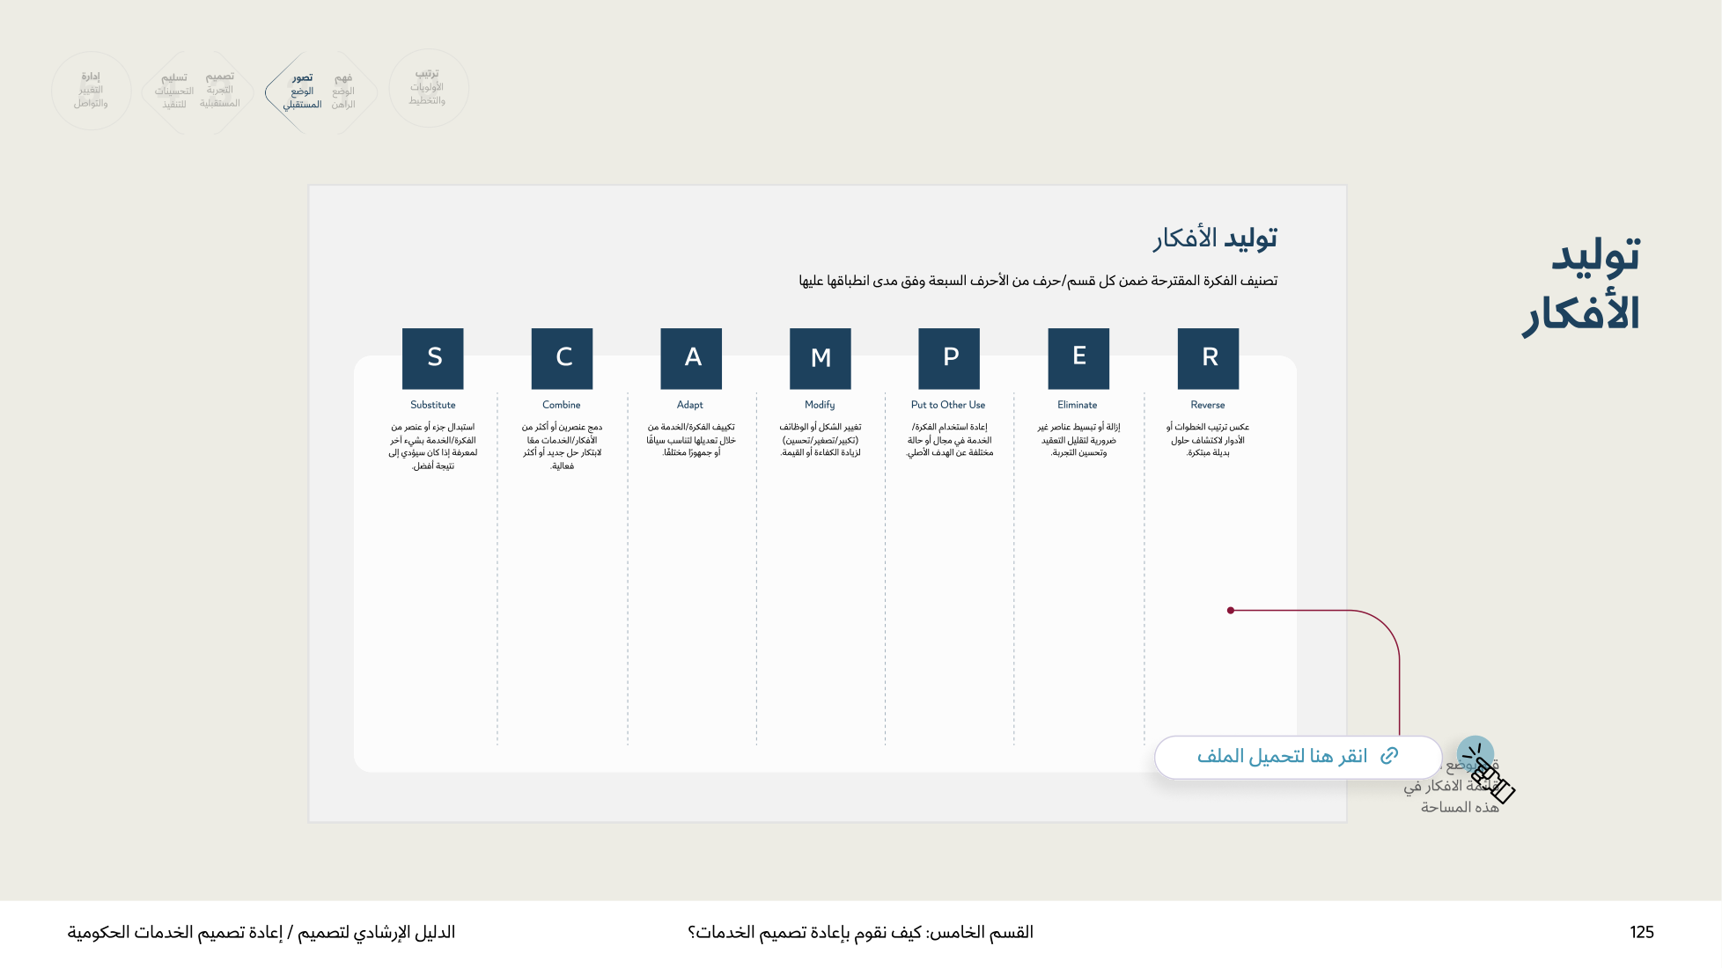
Task: Click the Substitute Arabic description paragraph
Action: click(433, 446)
